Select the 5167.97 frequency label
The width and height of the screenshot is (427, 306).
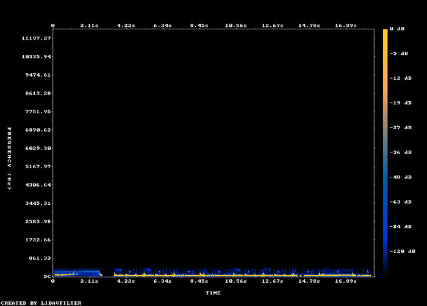[x=38, y=166]
